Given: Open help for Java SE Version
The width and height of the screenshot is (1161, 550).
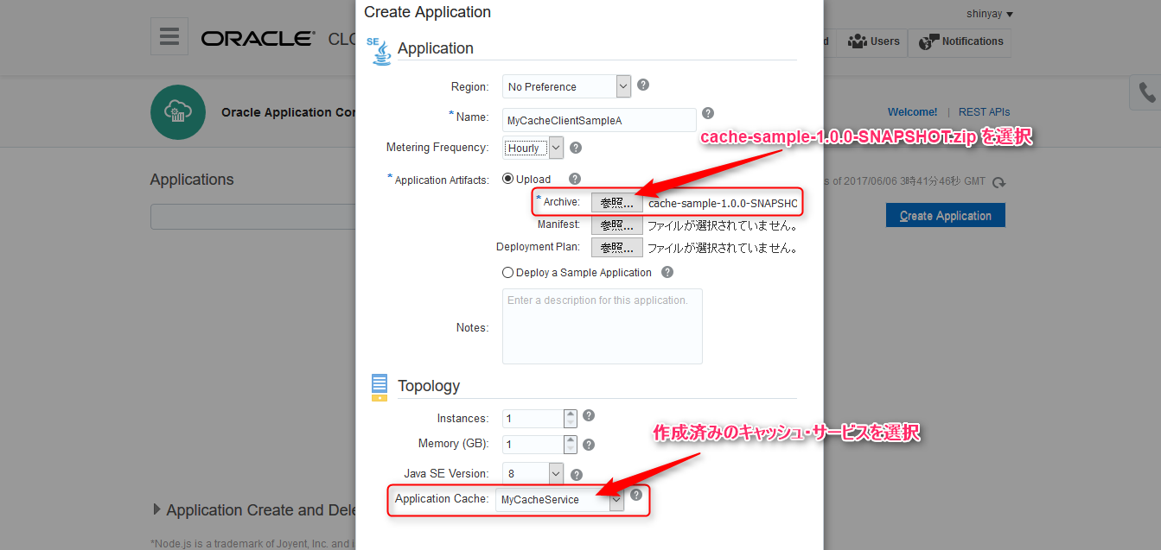Looking at the screenshot, I should point(577,475).
